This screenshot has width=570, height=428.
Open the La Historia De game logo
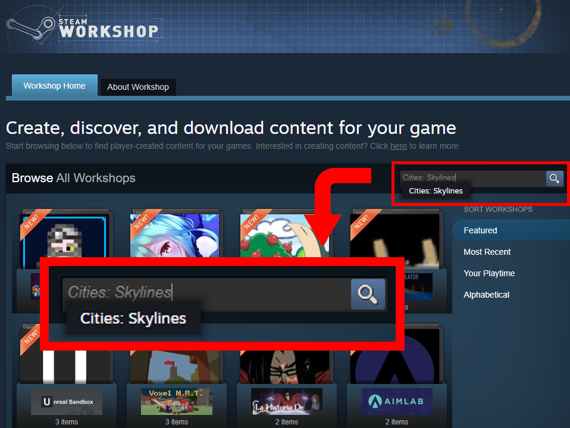tap(286, 401)
